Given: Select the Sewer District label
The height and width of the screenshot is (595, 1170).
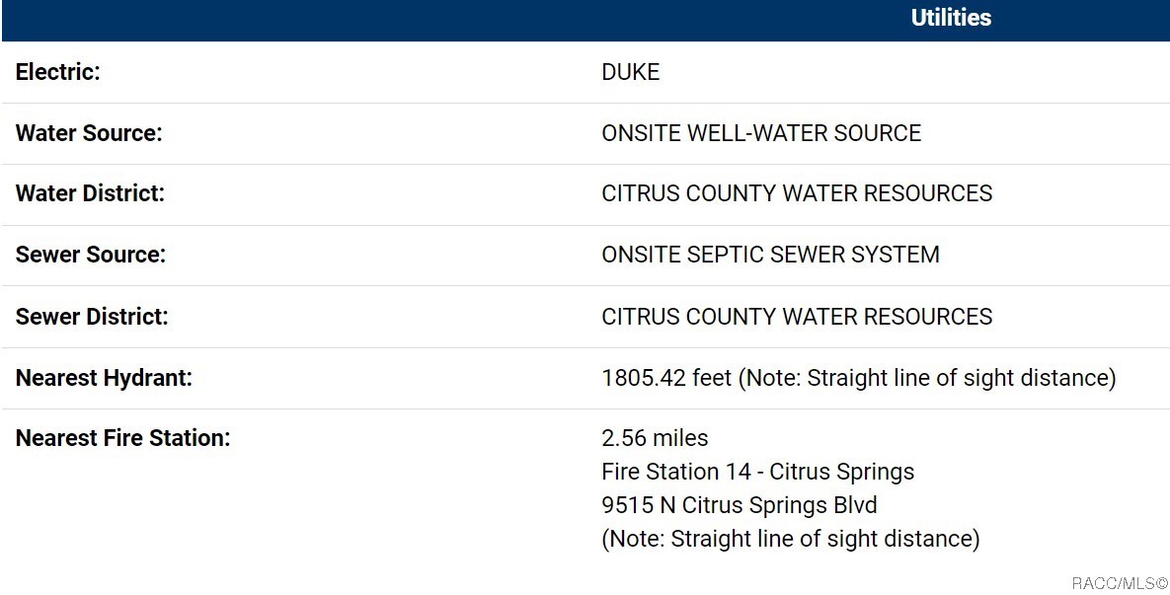Looking at the screenshot, I should click(x=92, y=317).
